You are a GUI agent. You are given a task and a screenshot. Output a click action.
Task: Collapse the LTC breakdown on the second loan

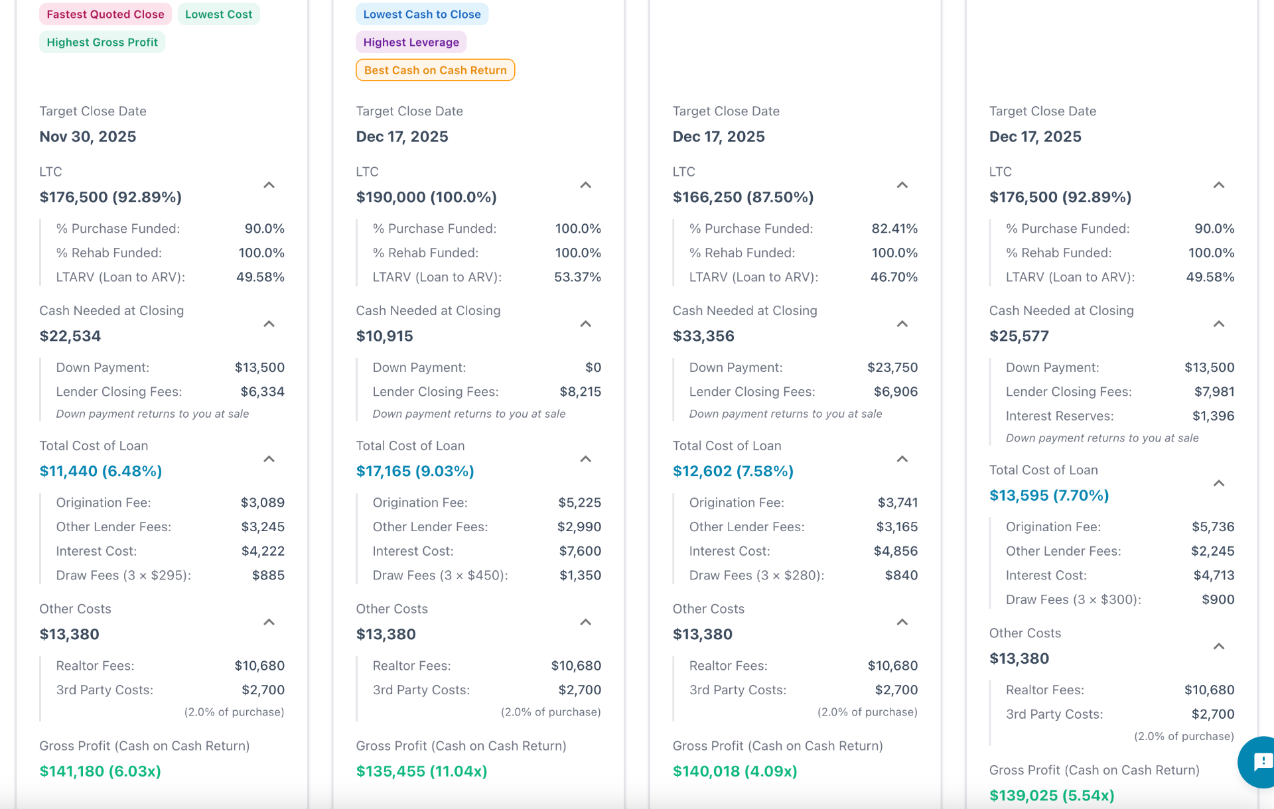pos(585,186)
